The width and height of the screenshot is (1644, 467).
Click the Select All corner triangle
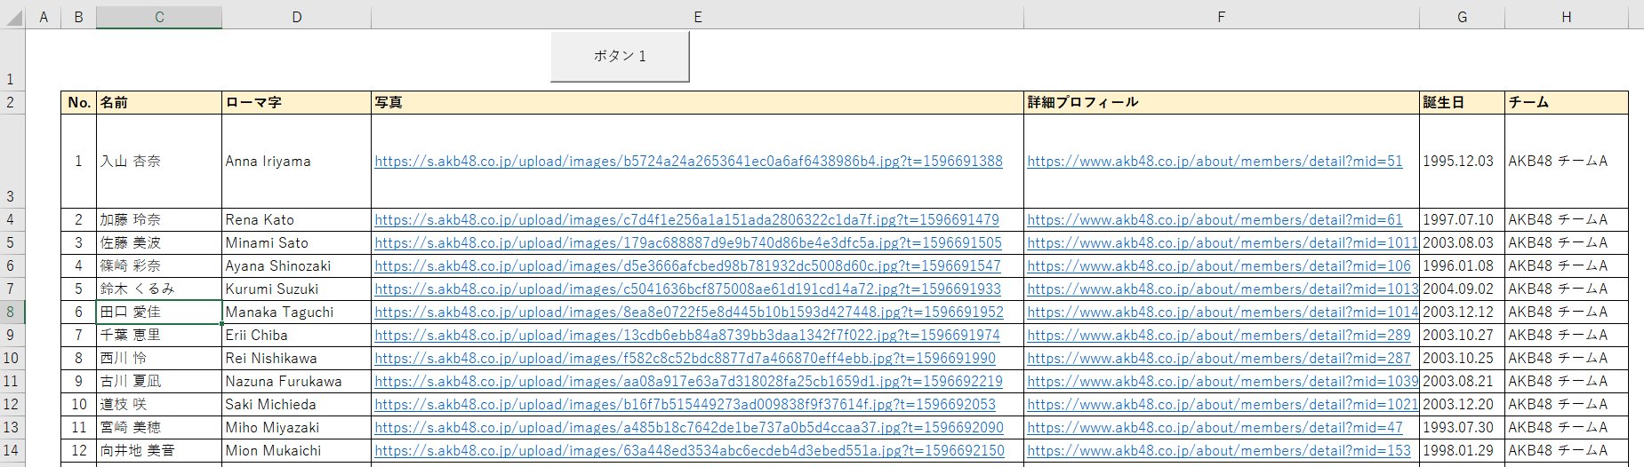click(x=13, y=17)
